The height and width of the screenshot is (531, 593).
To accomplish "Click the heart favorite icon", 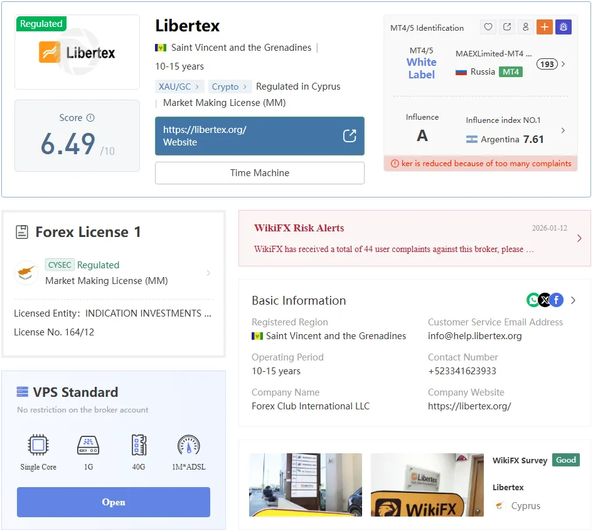I will [488, 27].
